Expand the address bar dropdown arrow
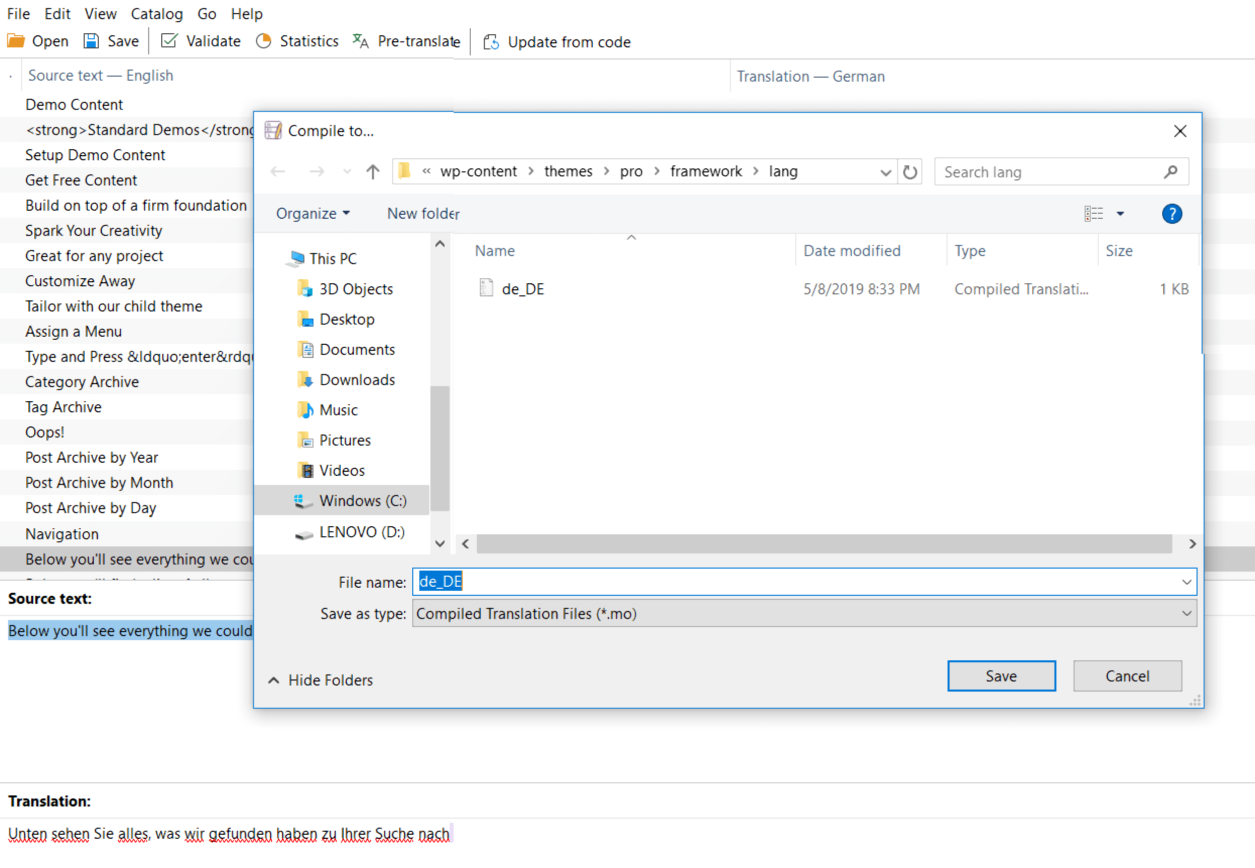This screenshot has width=1255, height=868. 886,171
